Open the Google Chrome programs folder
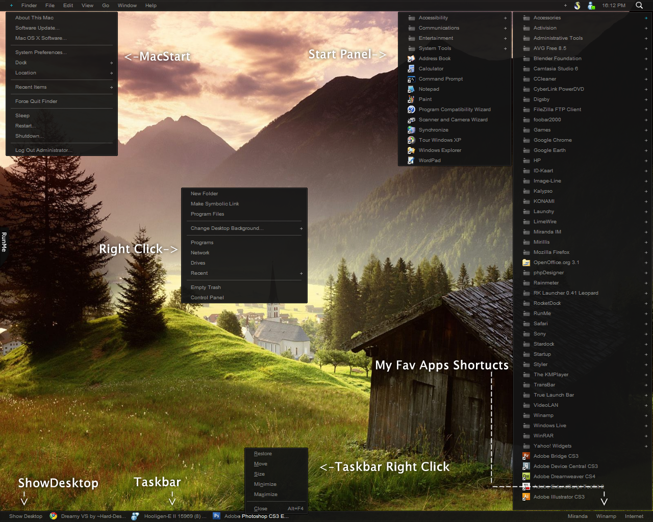The height and width of the screenshot is (522, 653). click(x=552, y=140)
